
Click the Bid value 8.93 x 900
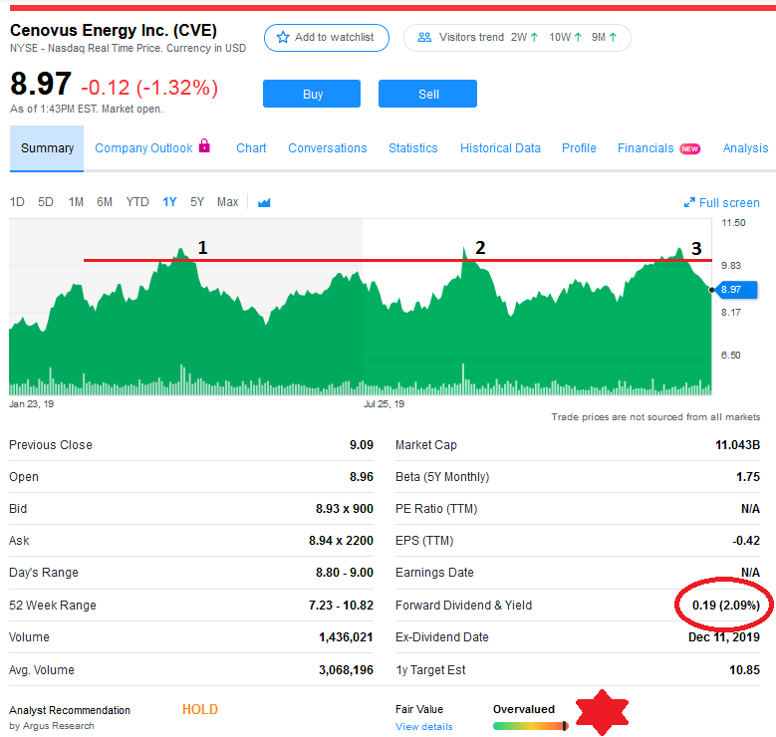pyautogui.click(x=345, y=509)
